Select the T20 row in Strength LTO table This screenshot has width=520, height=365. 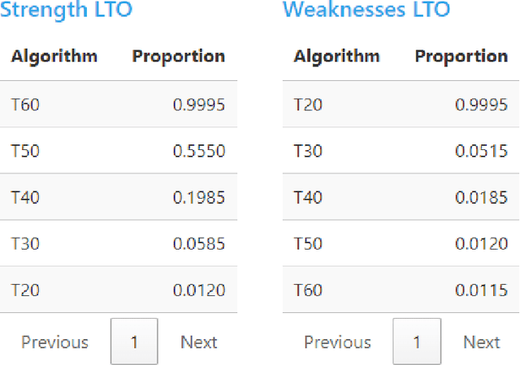pos(119,290)
